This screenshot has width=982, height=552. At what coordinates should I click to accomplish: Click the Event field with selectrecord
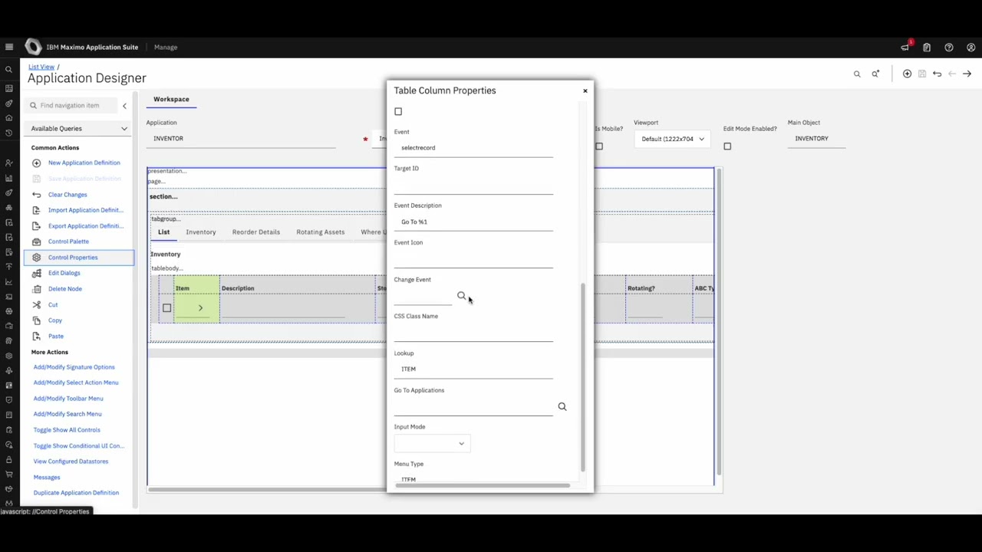(x=473, y=149)
